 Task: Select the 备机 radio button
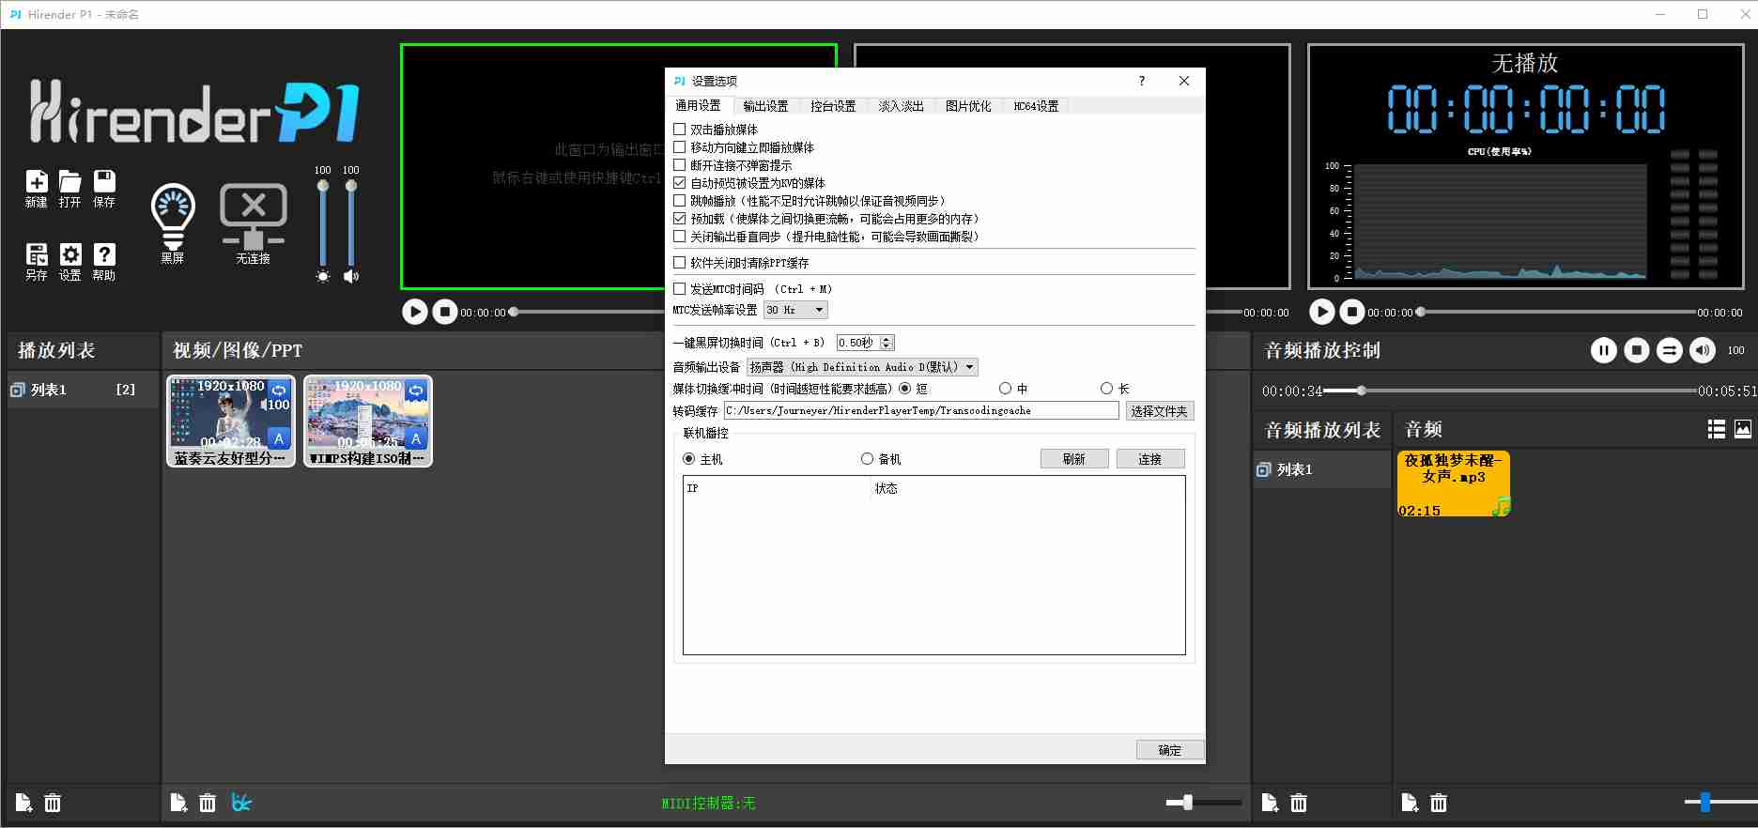[867, 459]
